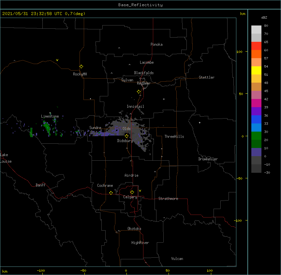Click the HighRiver label
The width and height of the screenshot is (281, 275).
(x=140, y=243)
